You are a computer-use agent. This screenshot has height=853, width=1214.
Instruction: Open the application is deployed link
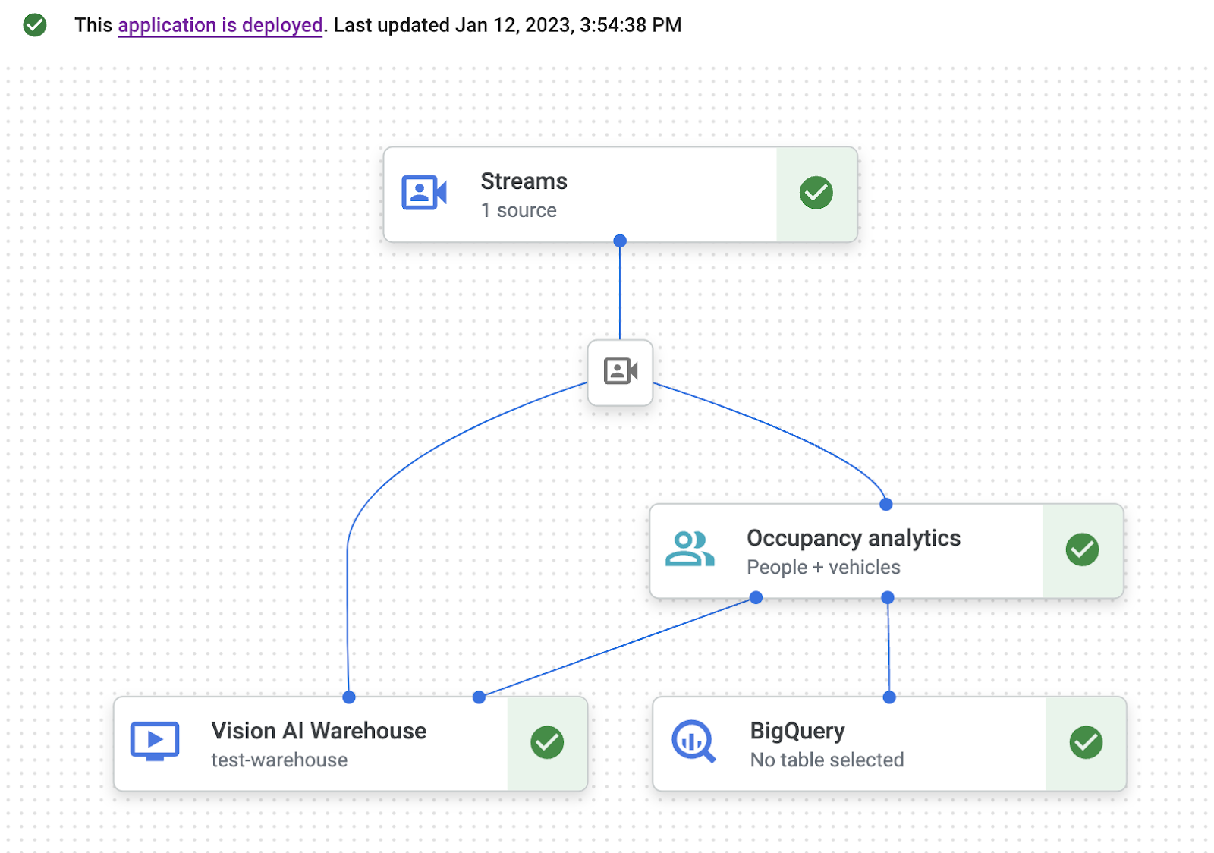pyautogui.click(x=219, y=25)
